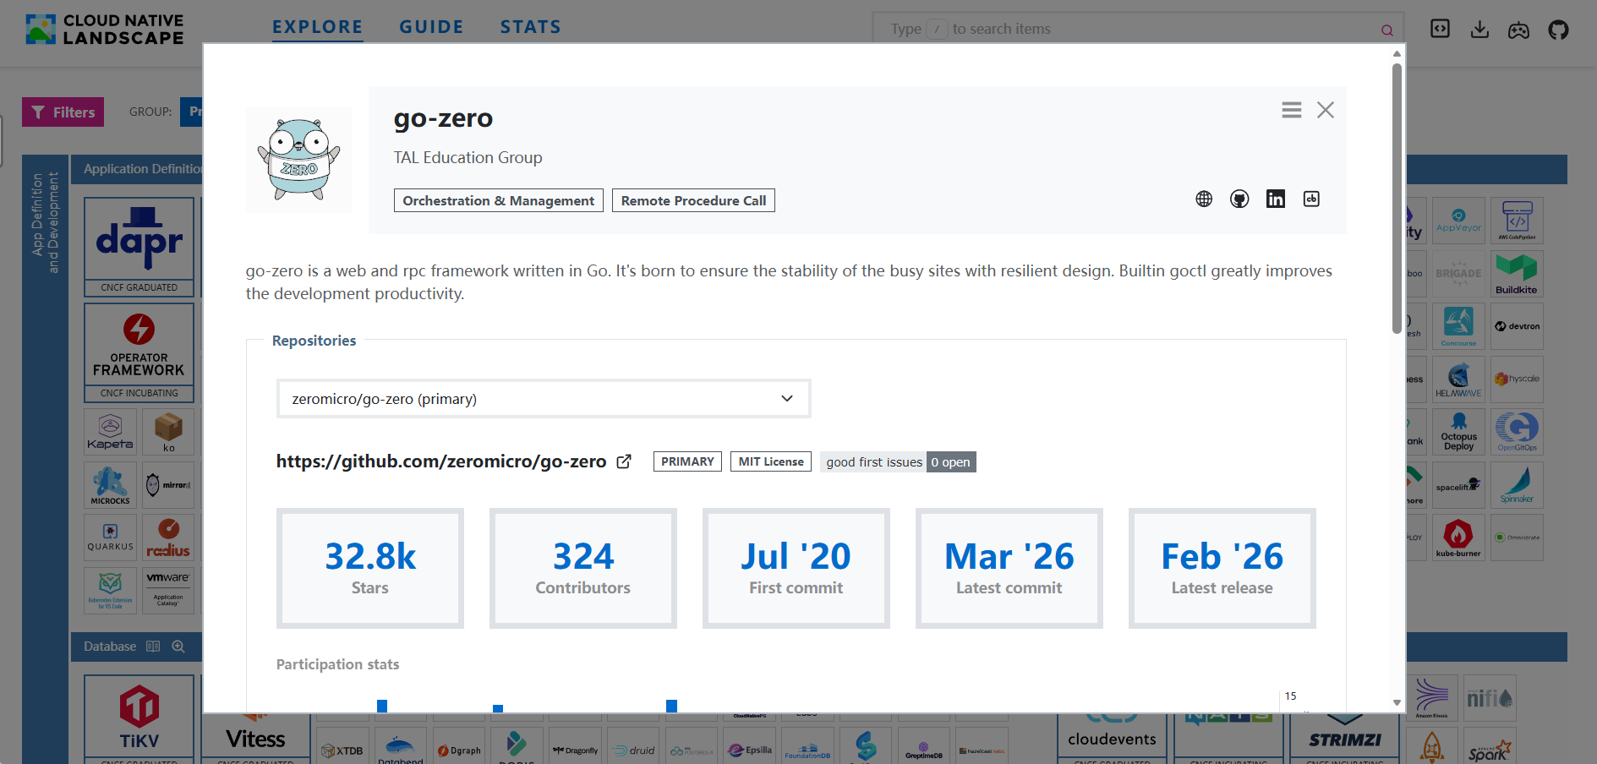This screenshot has height=764, width=1597.
Task: Open the item details hamburger menu
Action: [x=1291, y=110]
